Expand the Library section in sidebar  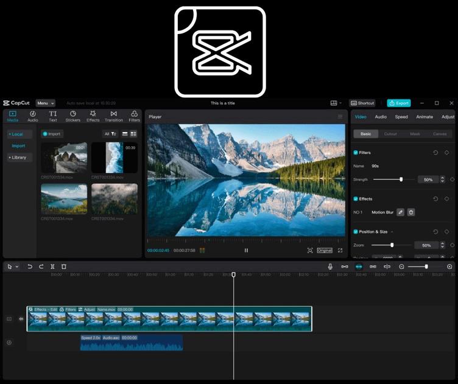pos(18,157)
